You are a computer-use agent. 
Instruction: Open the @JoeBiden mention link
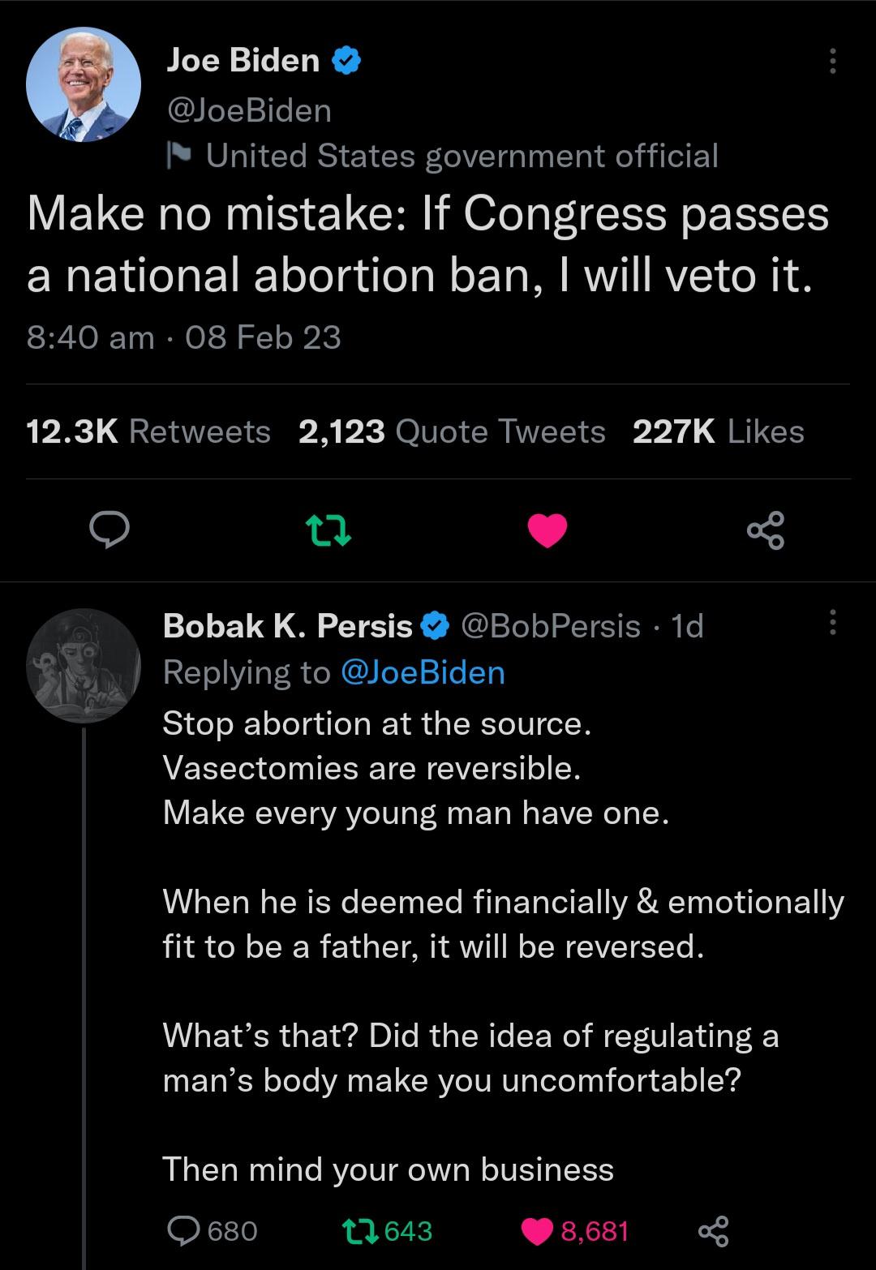[x=423, y=672]
